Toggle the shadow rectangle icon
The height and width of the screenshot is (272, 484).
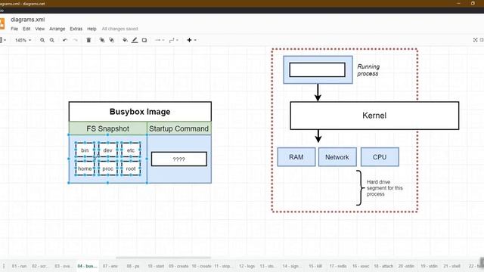tap(144, 40)
